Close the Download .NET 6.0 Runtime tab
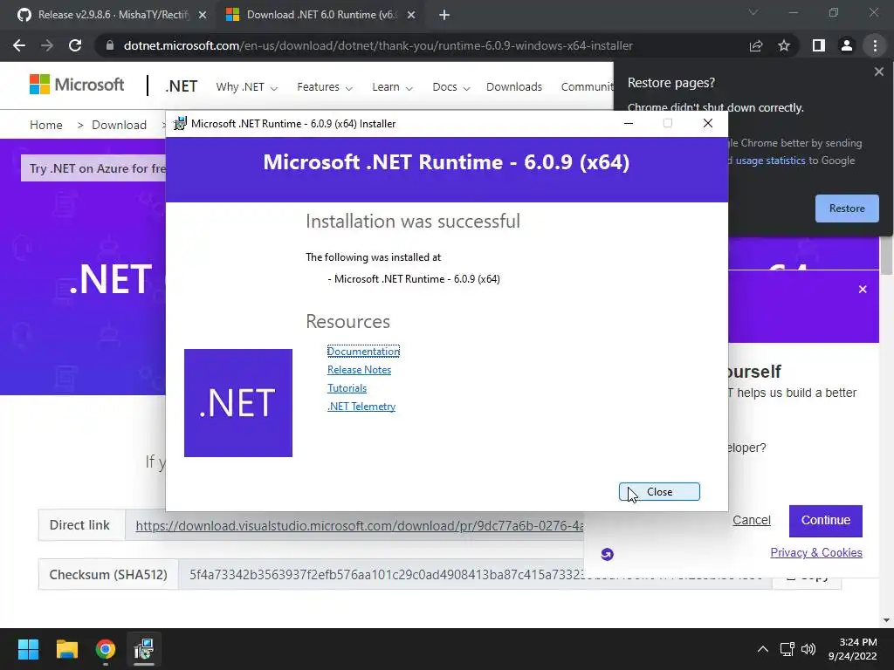 pyautogui.click(x=411, y=15)
